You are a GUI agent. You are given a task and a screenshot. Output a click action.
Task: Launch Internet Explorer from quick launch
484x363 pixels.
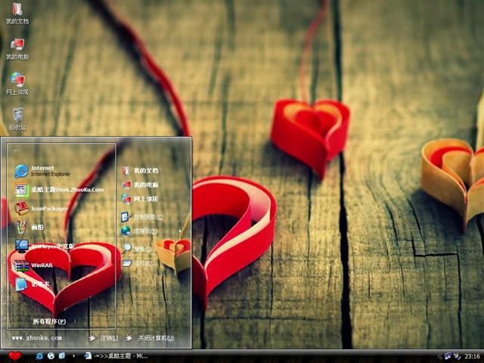click(39, 356)
